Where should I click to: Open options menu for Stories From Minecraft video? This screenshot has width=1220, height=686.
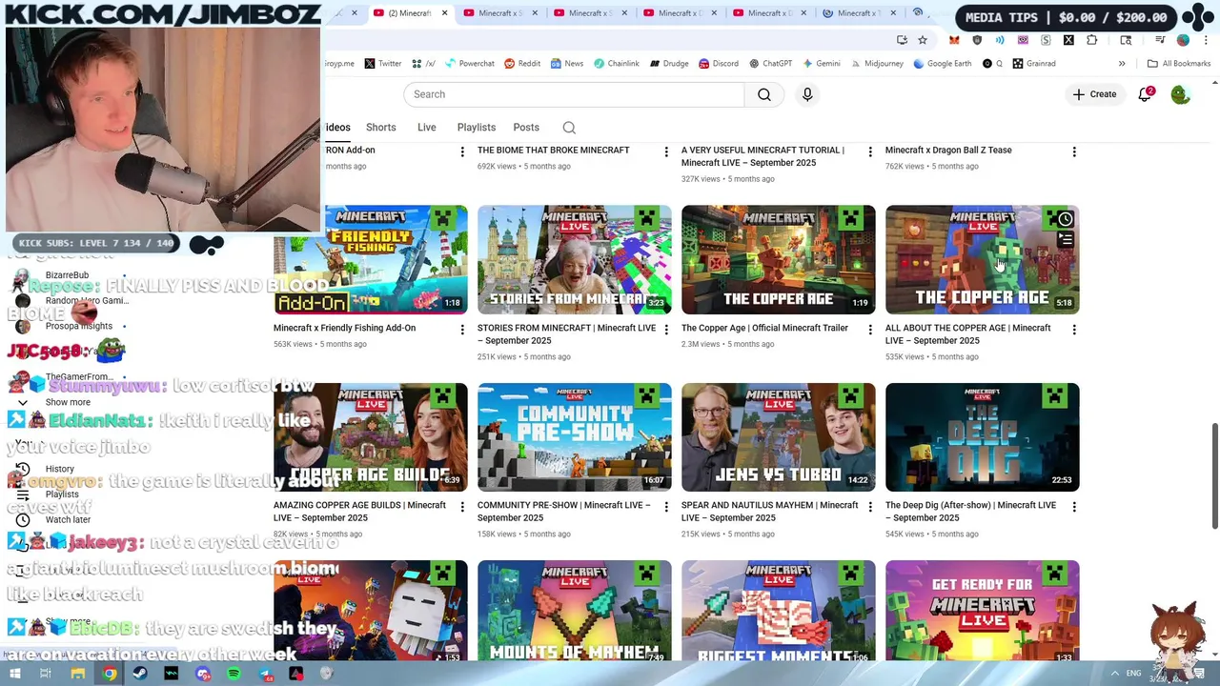coord(666,331)
